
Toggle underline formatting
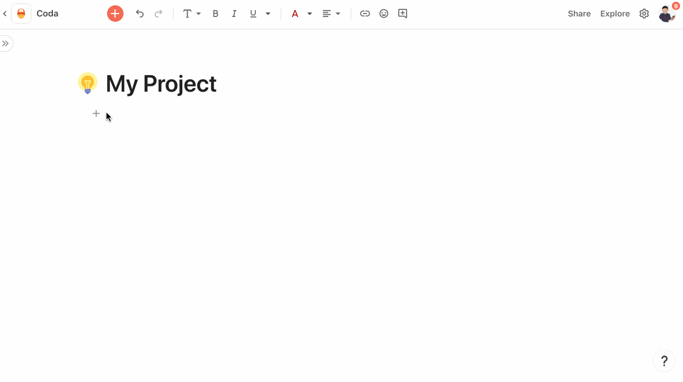tap(253, 14)
